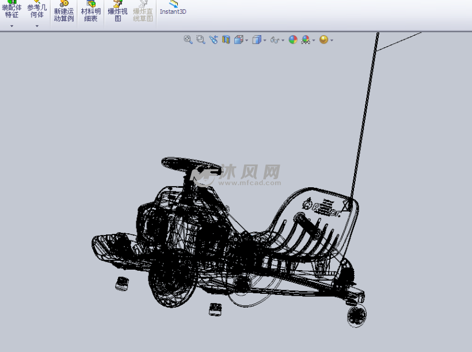Click the golden View Settings sphere
The width and height of the screenshot is (472, 352).
pyautogui.click(x=323, y=40)
